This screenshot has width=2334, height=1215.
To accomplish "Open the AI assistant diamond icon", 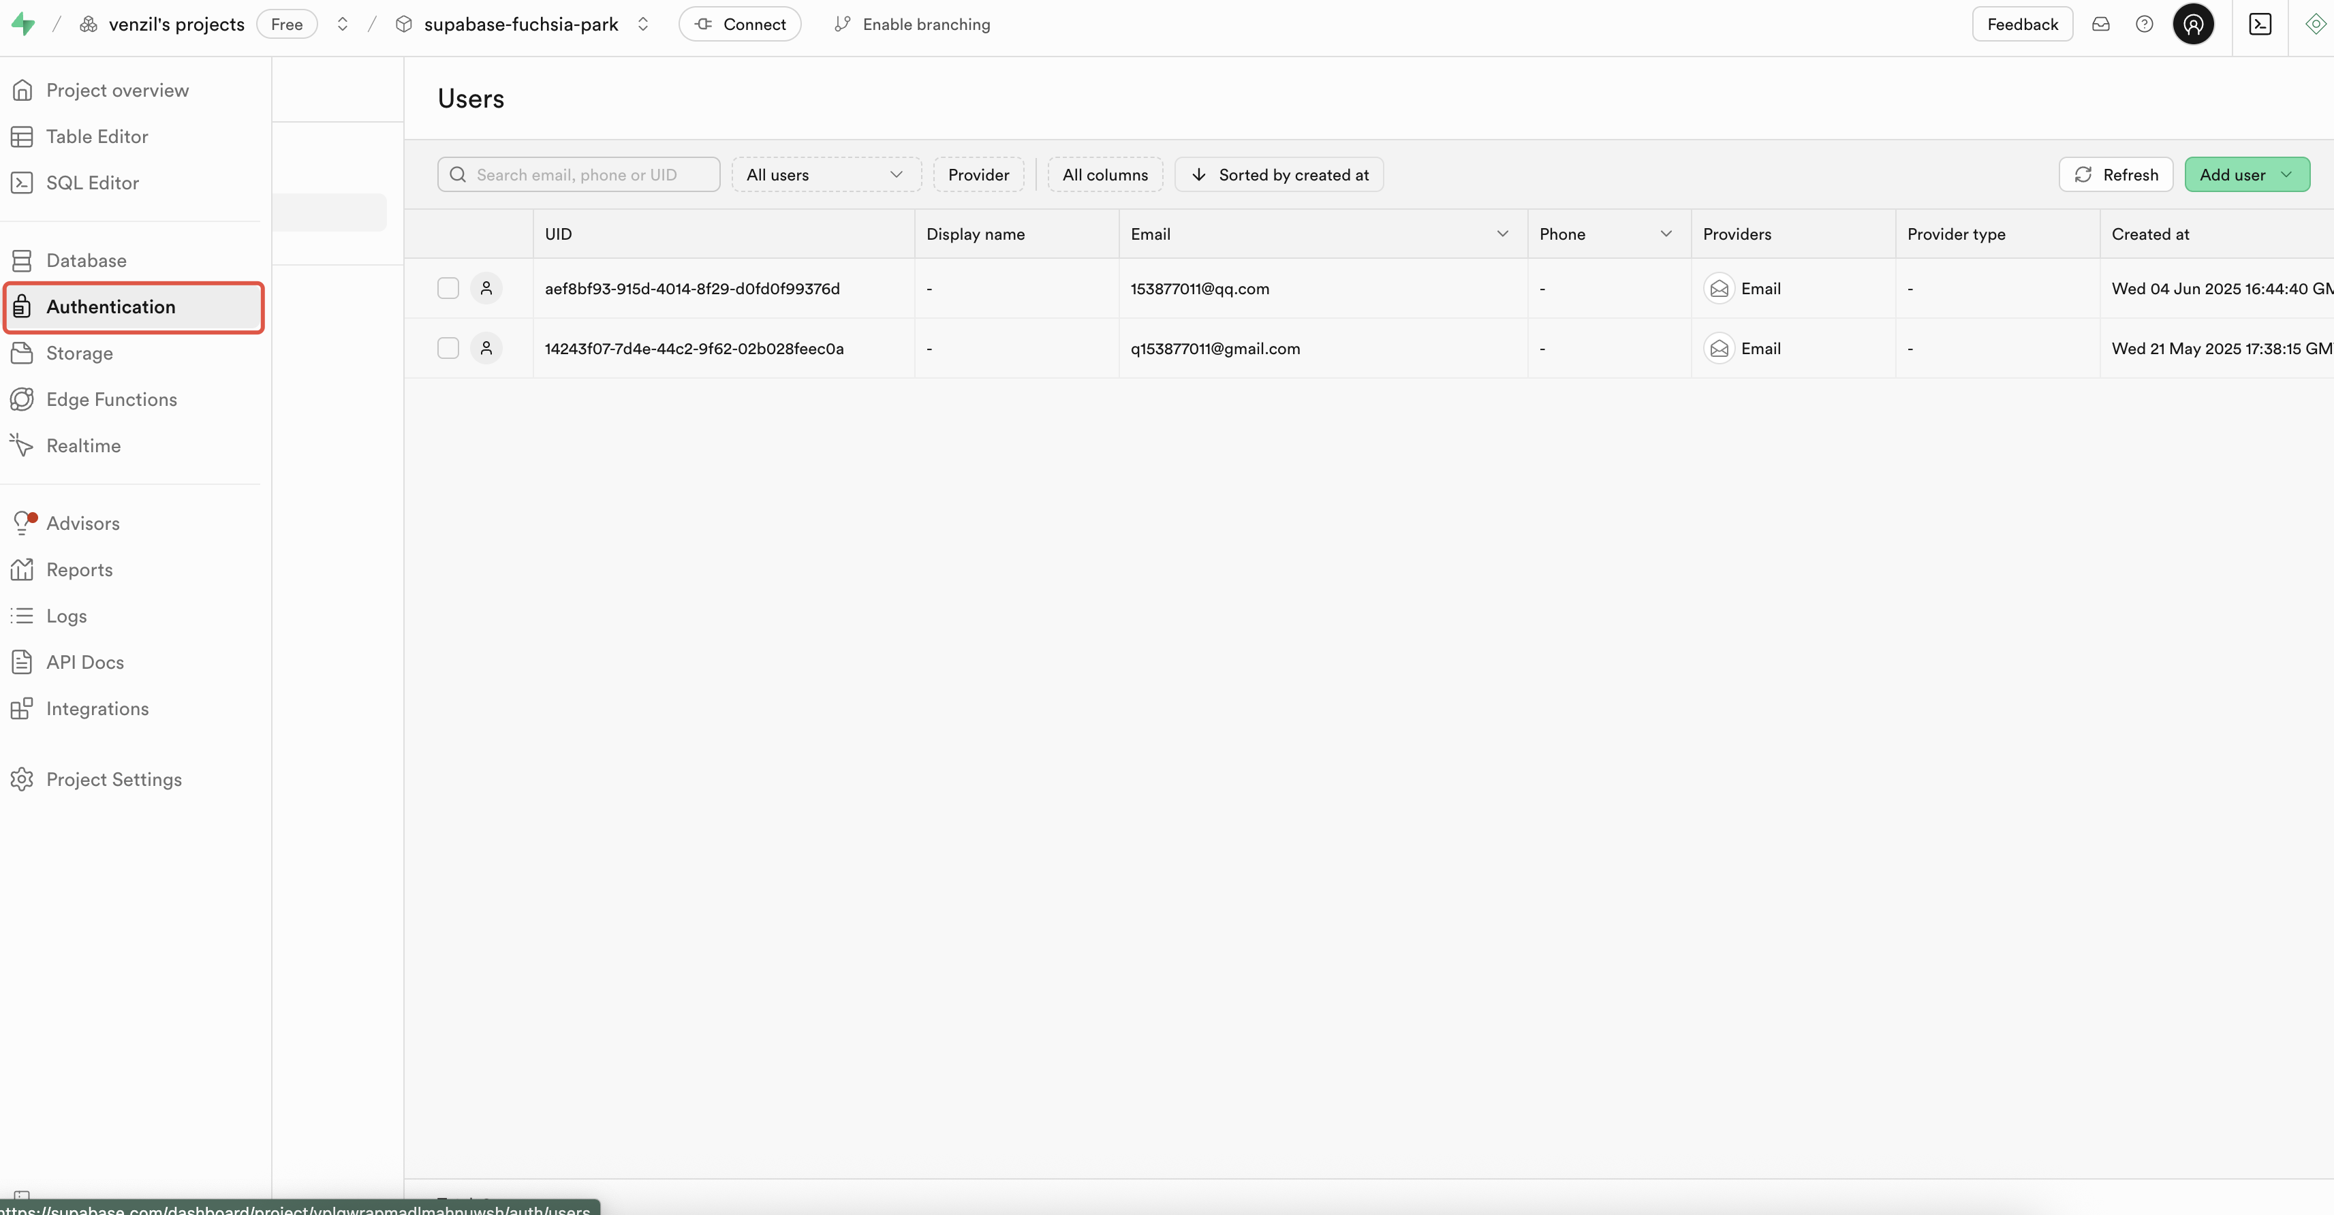I will pos(2315,25).
